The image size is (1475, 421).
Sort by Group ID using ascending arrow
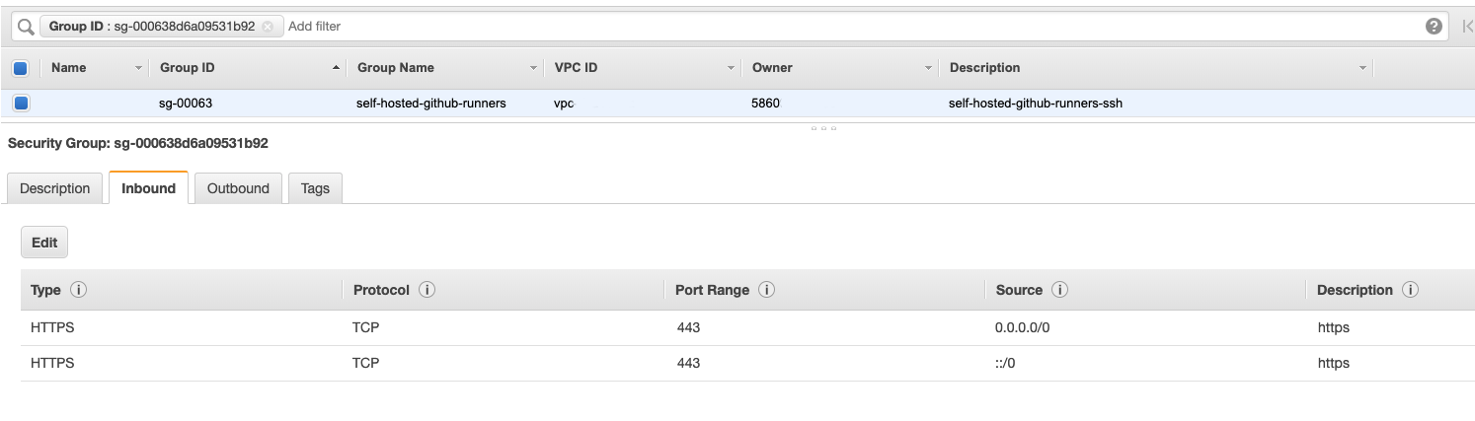coord(336,68)
